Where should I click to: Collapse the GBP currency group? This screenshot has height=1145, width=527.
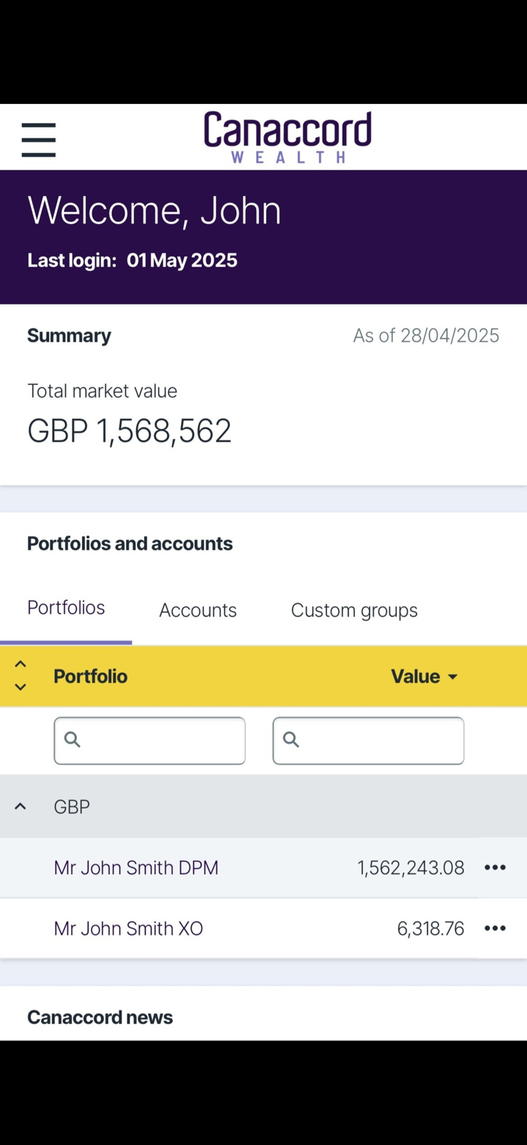coord(20,807)
